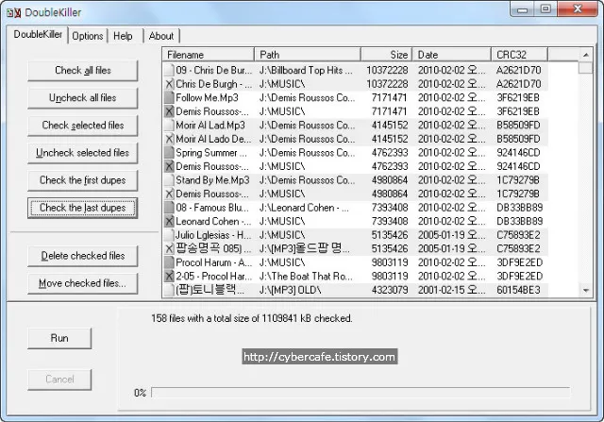Click Delete checked files
The width and height of the screenshot is (604, 422).
click(x=83, y=256)
